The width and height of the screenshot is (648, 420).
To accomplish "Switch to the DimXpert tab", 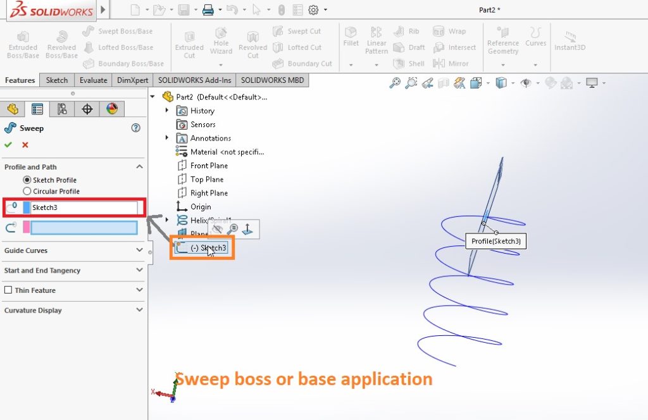I will coord(133,80).
